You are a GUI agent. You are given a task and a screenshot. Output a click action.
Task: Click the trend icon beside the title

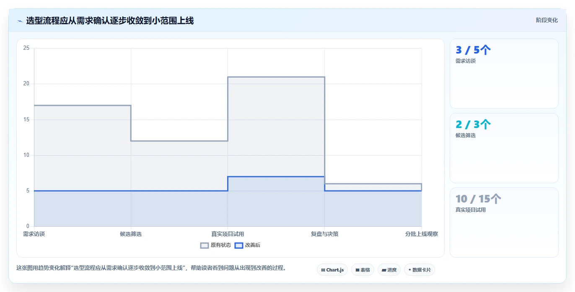pyautogui.click(x=20, y=21)
